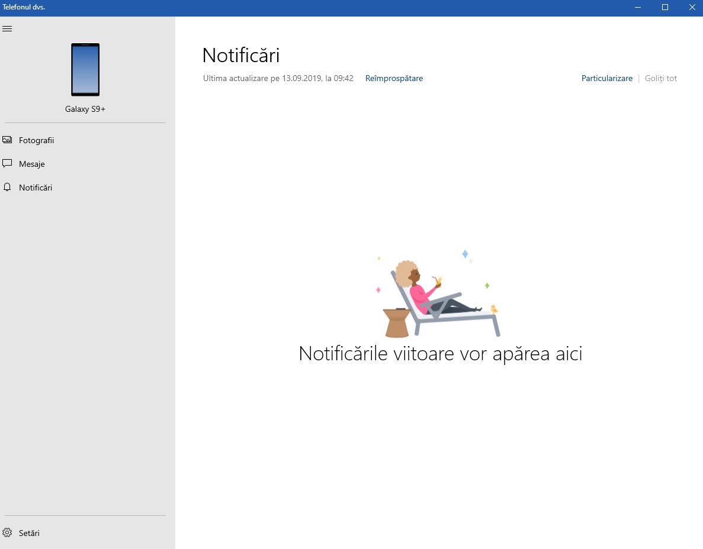703x549 pixels.
Task: Expand the navigation pane via the hamburger control
Action: click(7, 28)
